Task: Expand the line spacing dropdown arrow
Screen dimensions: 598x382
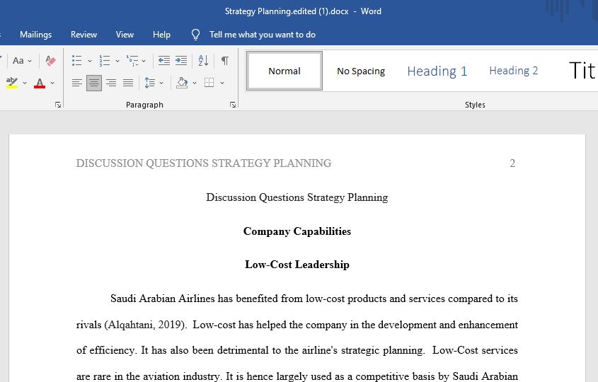Action: (x=161, y=83)
